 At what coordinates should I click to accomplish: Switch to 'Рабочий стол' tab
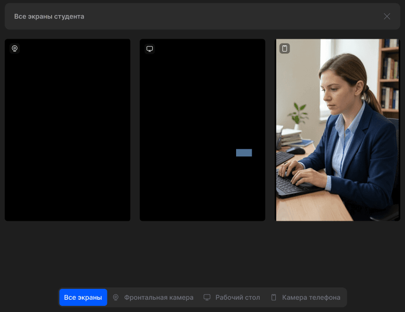232,297
